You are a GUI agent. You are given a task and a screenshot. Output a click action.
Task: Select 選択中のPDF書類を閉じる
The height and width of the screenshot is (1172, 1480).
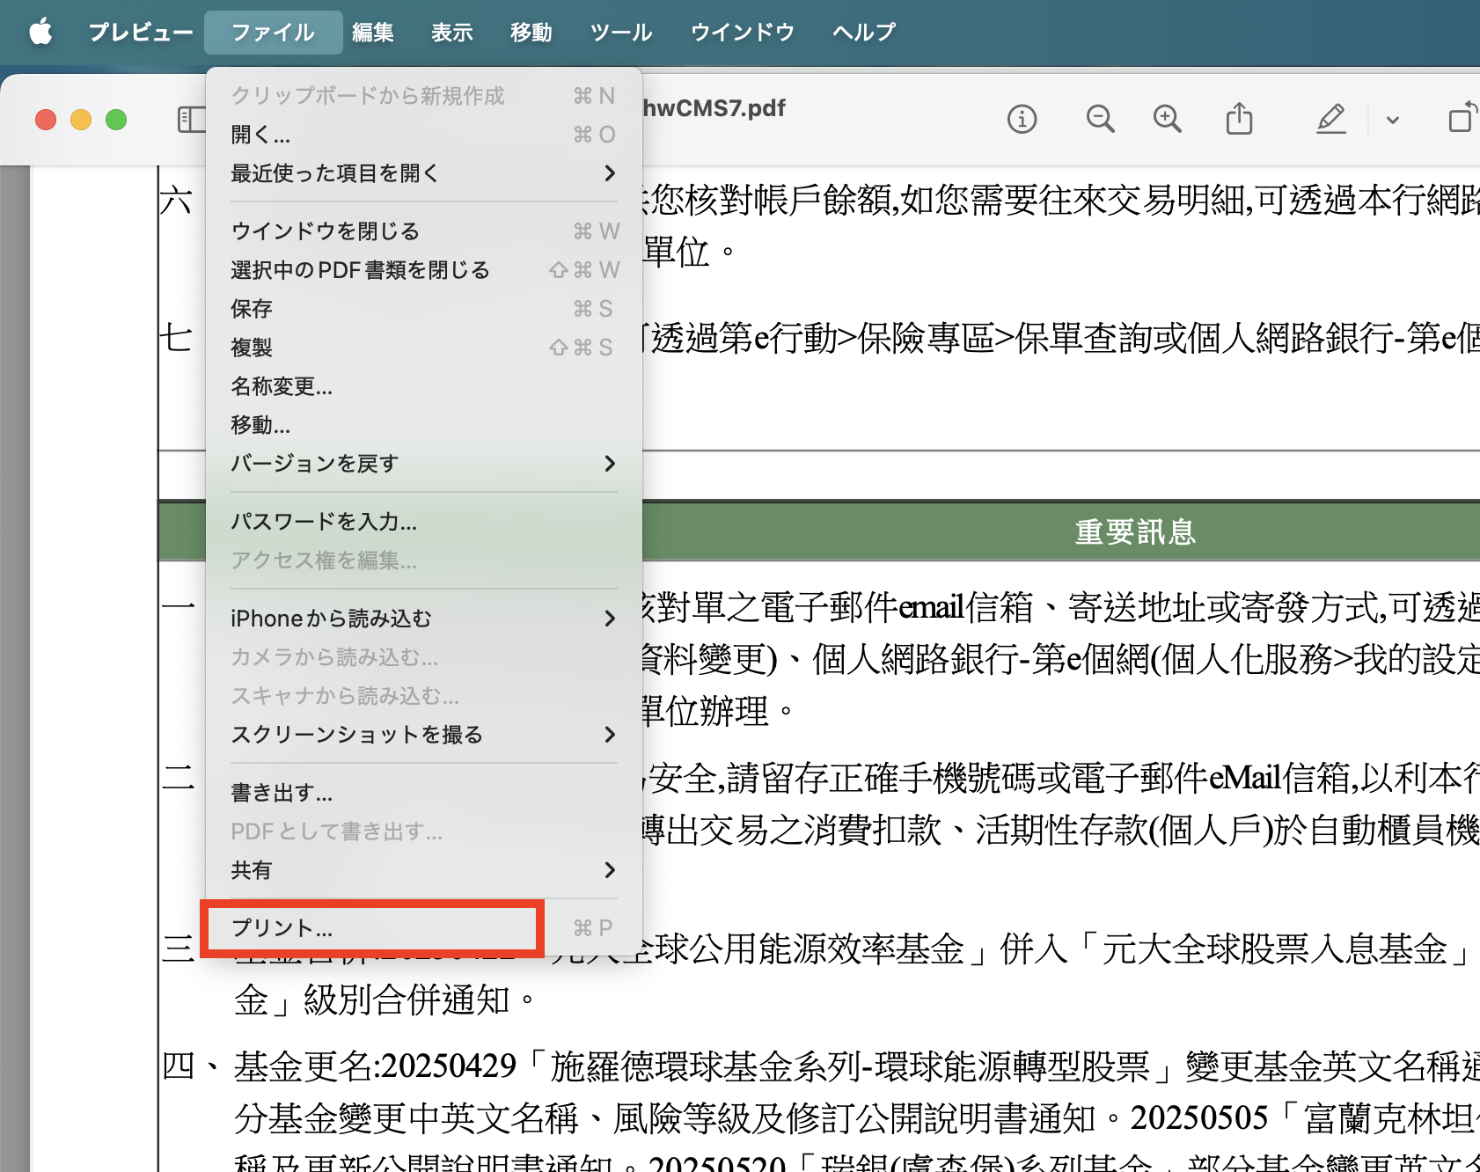424,270
